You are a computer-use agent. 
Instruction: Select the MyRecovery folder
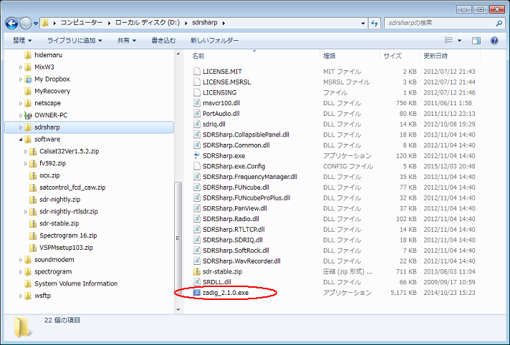click(x=52, y=91)
